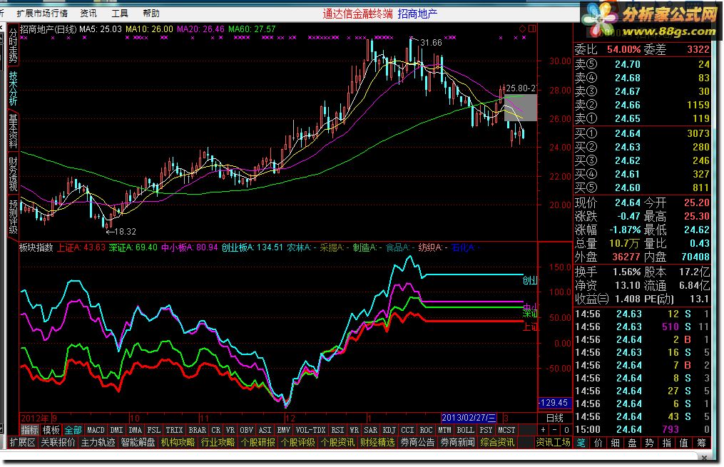Open the 机构攻略 bottom tab
Screen dimensions: 724x467
coord(178,443)
